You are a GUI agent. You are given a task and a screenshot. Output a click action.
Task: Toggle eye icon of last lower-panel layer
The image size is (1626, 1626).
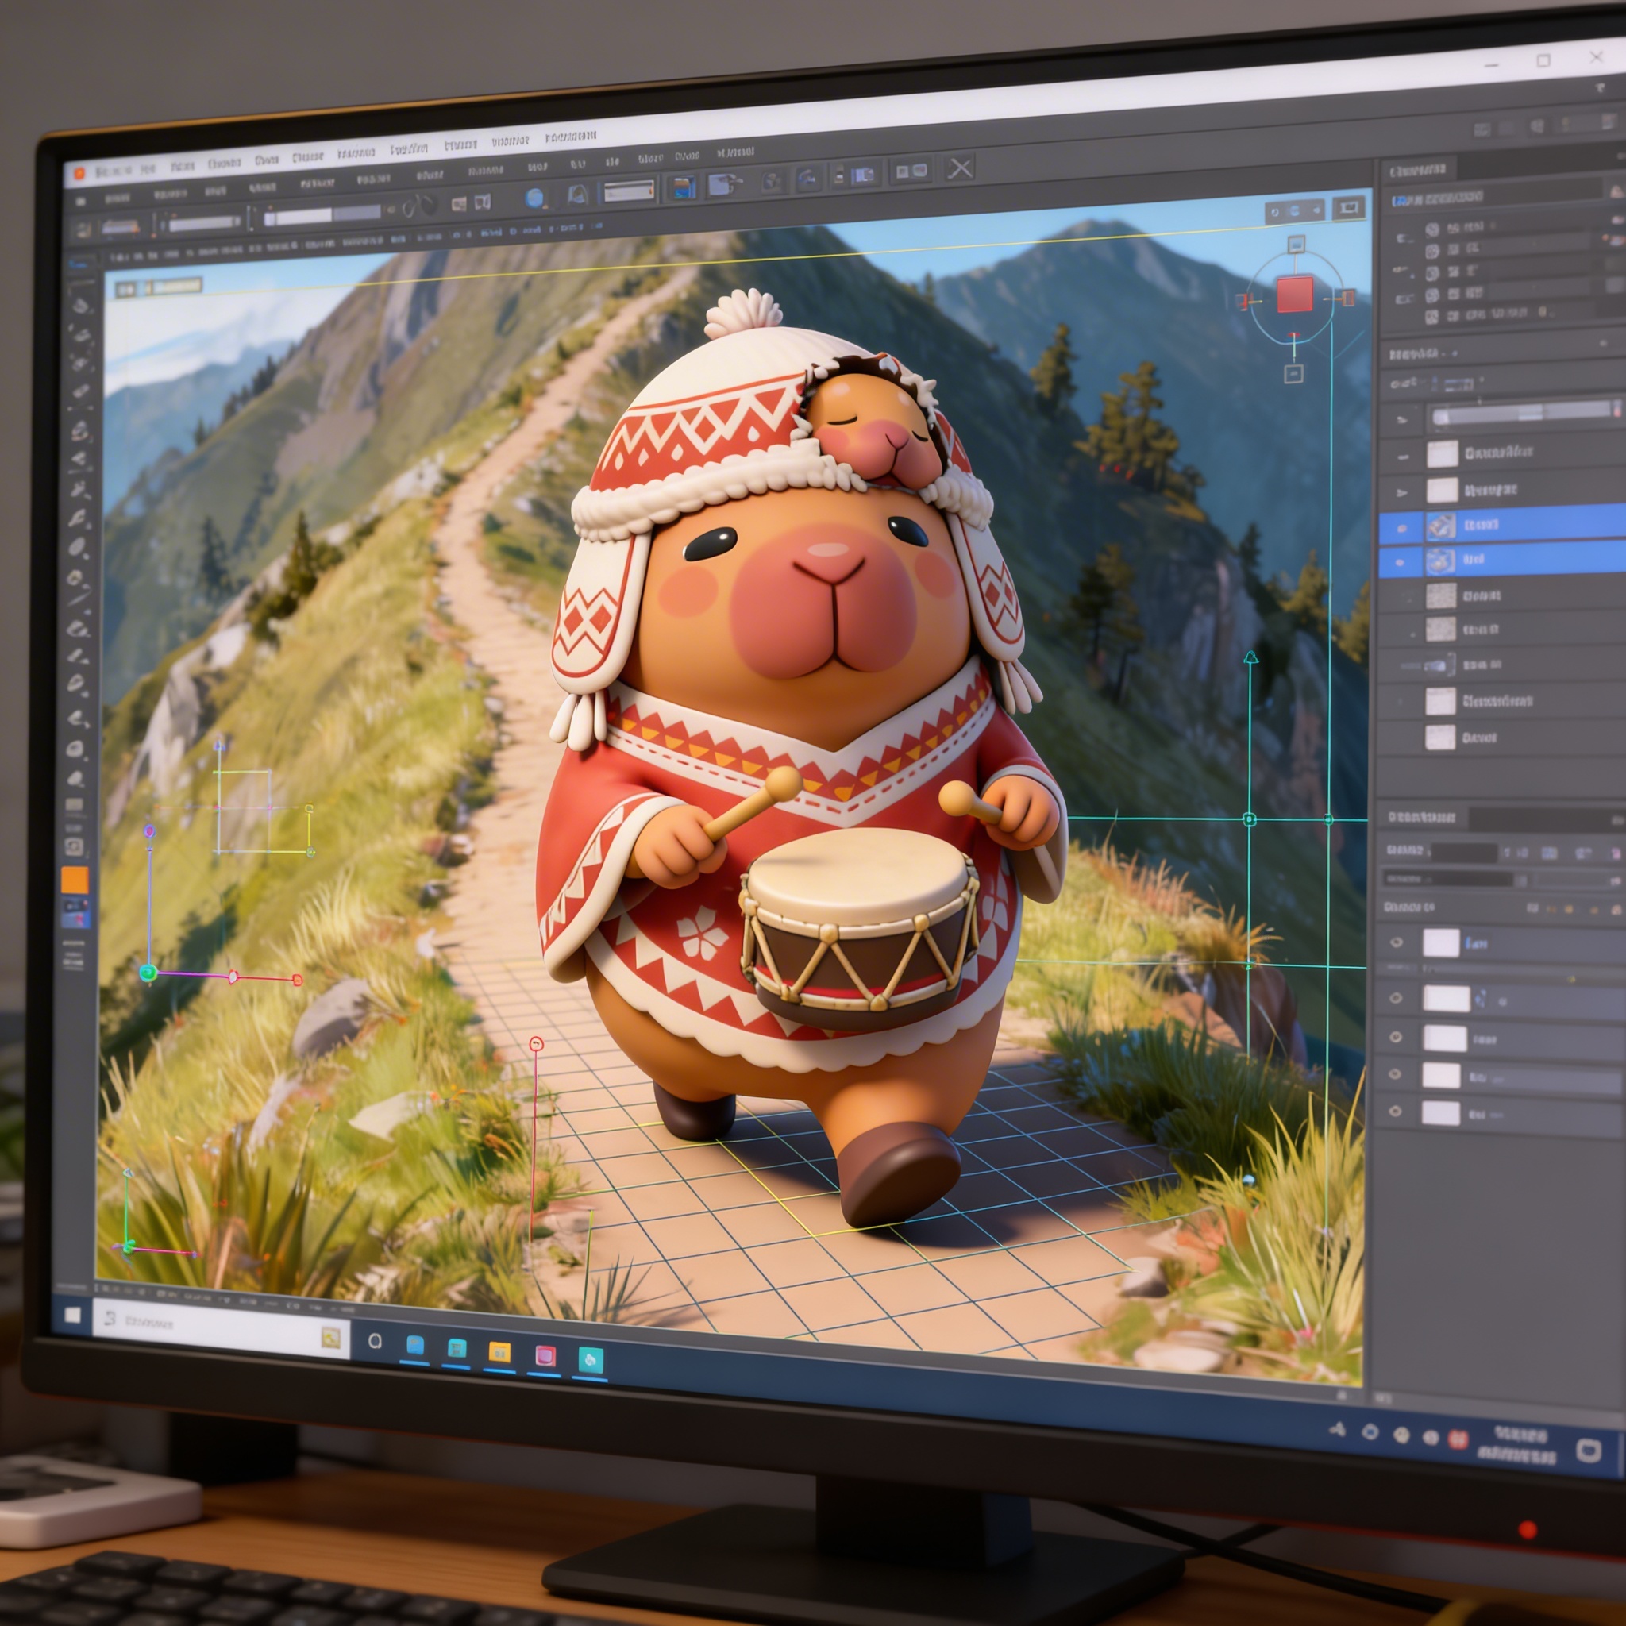pos(1396,1111)
